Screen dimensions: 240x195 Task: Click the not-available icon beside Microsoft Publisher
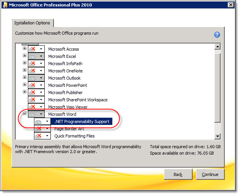click(x=32, y=93)
